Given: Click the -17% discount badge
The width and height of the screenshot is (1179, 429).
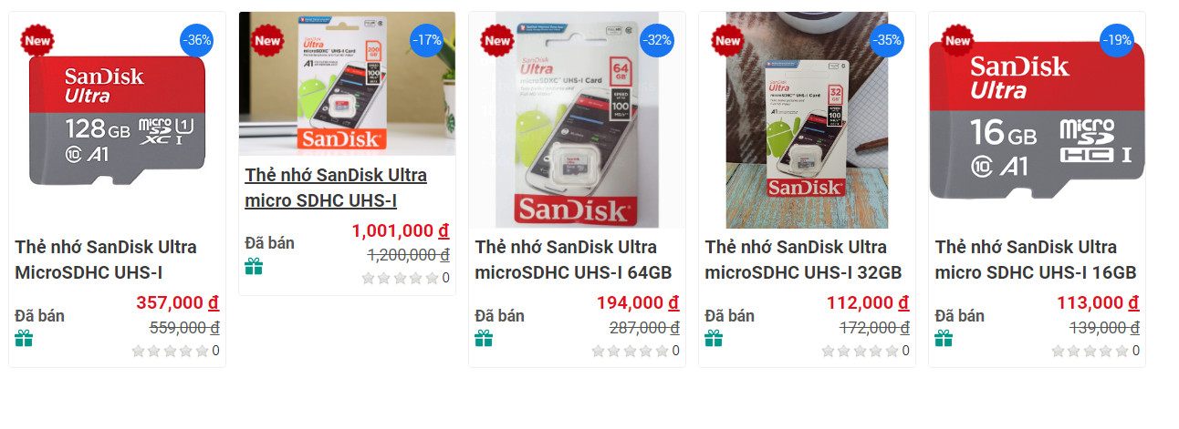Looking at the screenshot, I should coord(427,40).
